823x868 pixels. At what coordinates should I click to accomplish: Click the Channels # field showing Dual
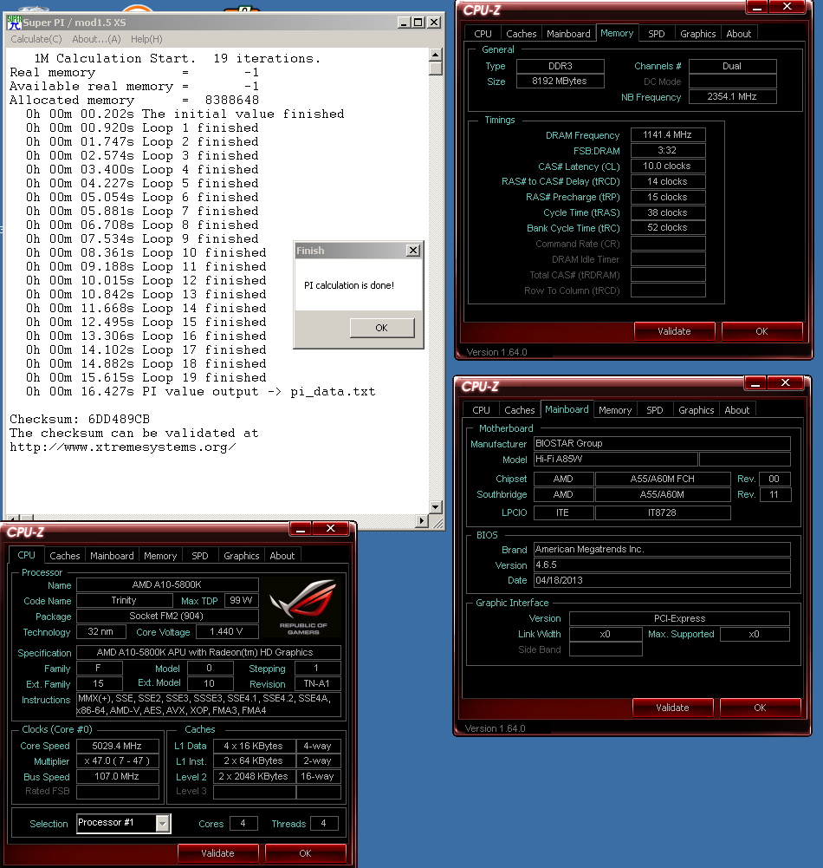click(x=732, y=66)
